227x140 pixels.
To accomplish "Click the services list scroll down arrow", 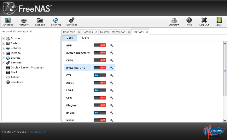I will (x=225, y=120).
